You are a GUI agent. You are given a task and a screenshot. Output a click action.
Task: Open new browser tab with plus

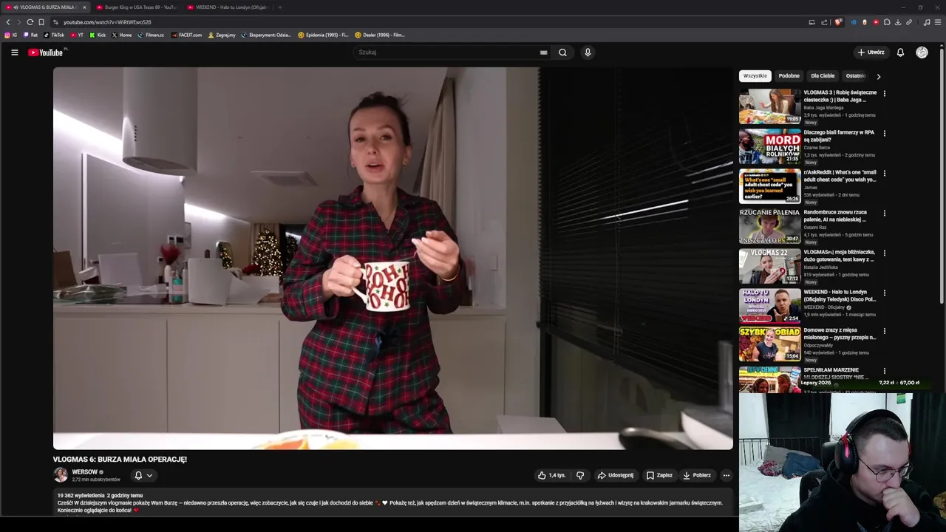tap(279, 7)
